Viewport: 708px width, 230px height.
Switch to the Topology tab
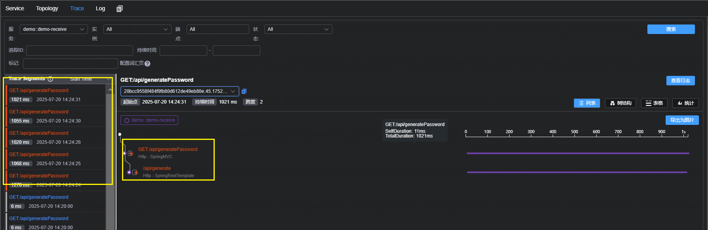tap(47, 8)
